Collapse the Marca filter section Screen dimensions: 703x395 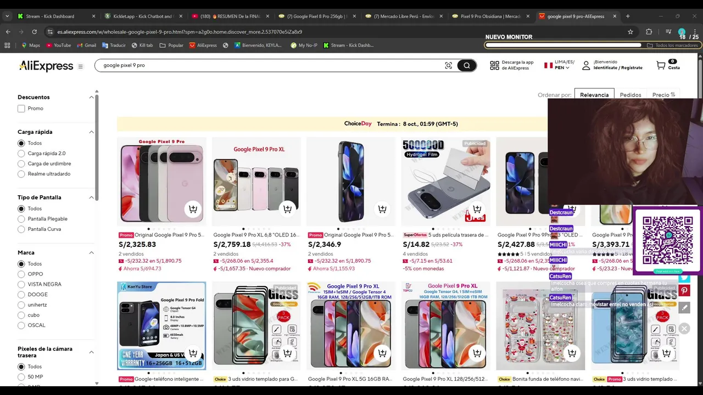point(91,253)
